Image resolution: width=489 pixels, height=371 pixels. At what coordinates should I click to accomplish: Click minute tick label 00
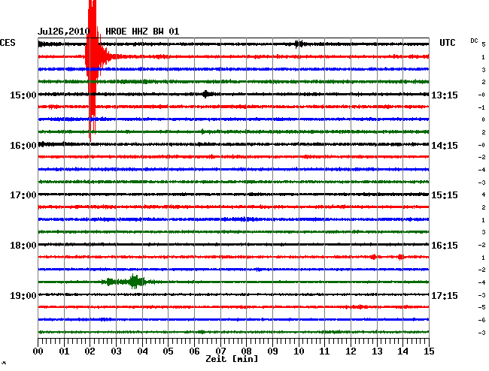click(38, 351)
